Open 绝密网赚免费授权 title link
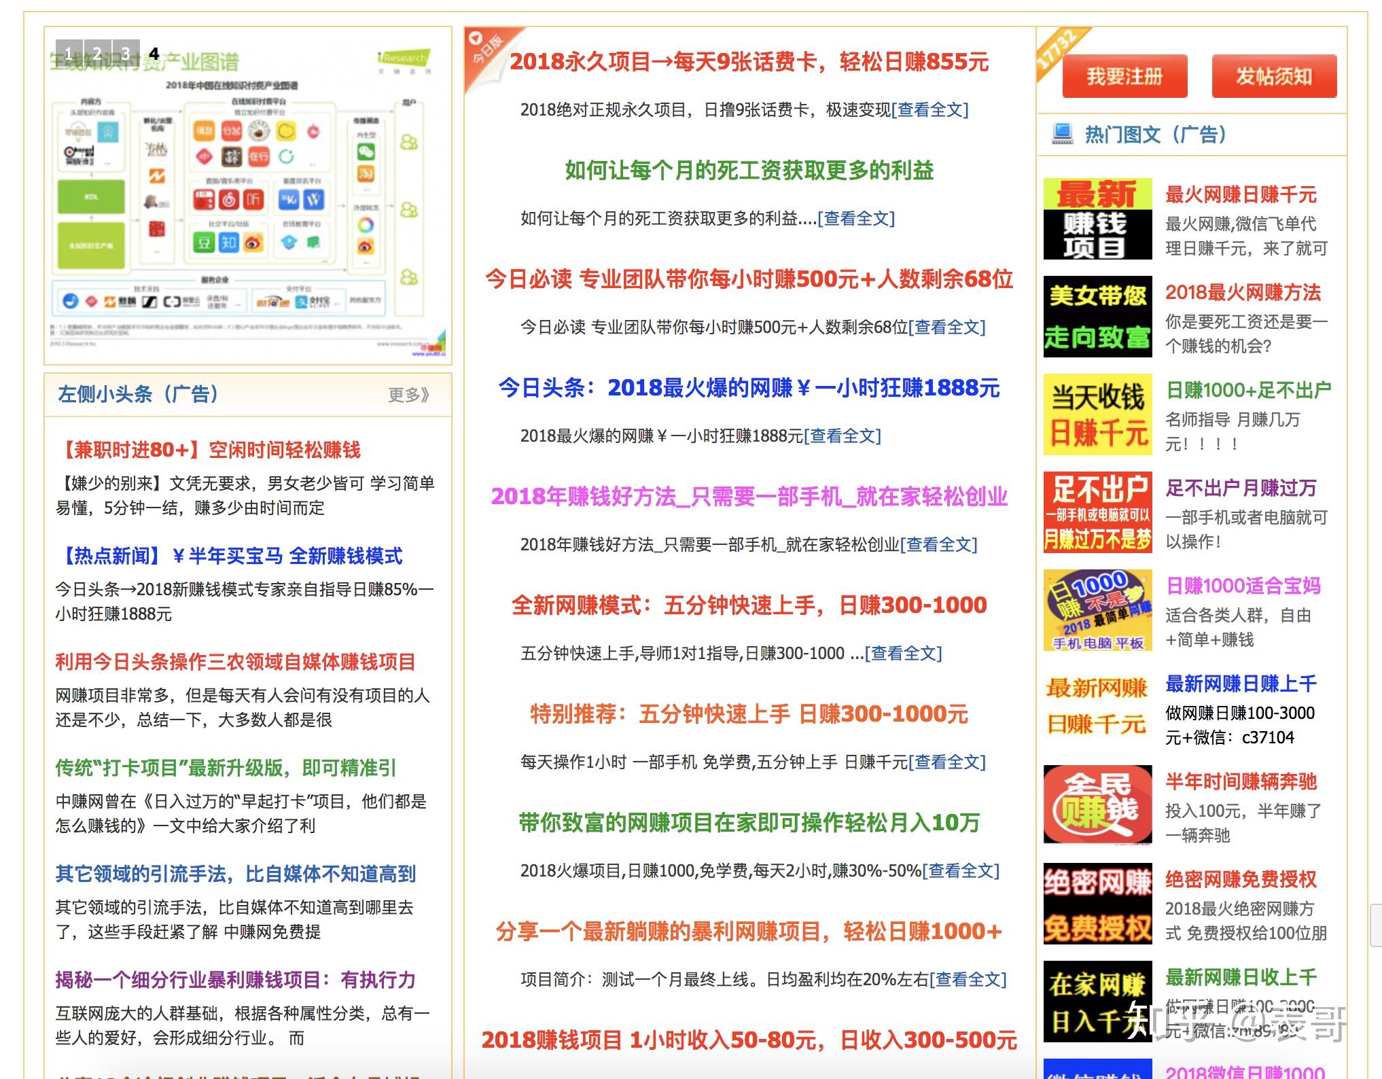This screenshot has width=1382, height=1079. pos(1241,880)
